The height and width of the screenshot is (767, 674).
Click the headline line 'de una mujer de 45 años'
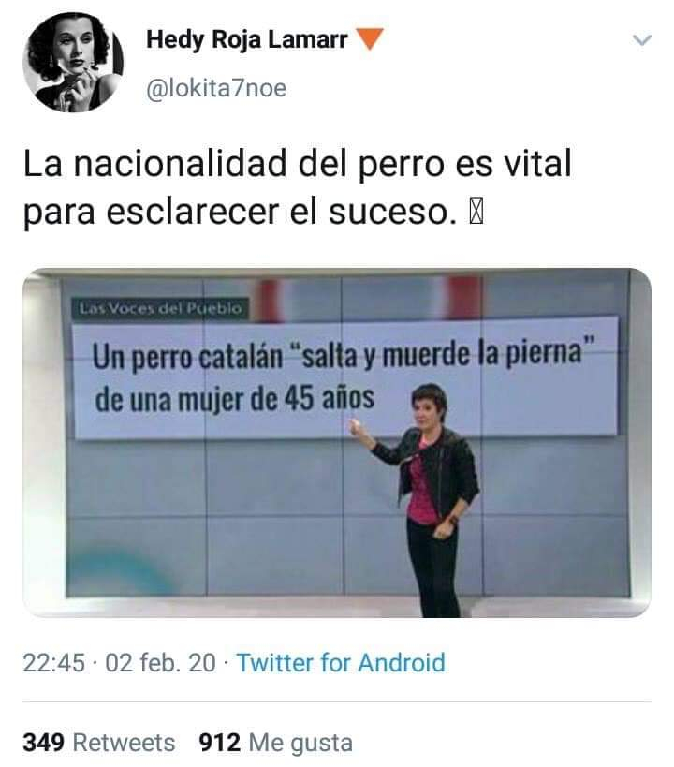point(234,398)
